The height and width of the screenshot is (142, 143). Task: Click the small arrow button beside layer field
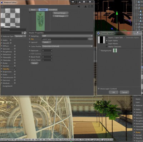23,33
